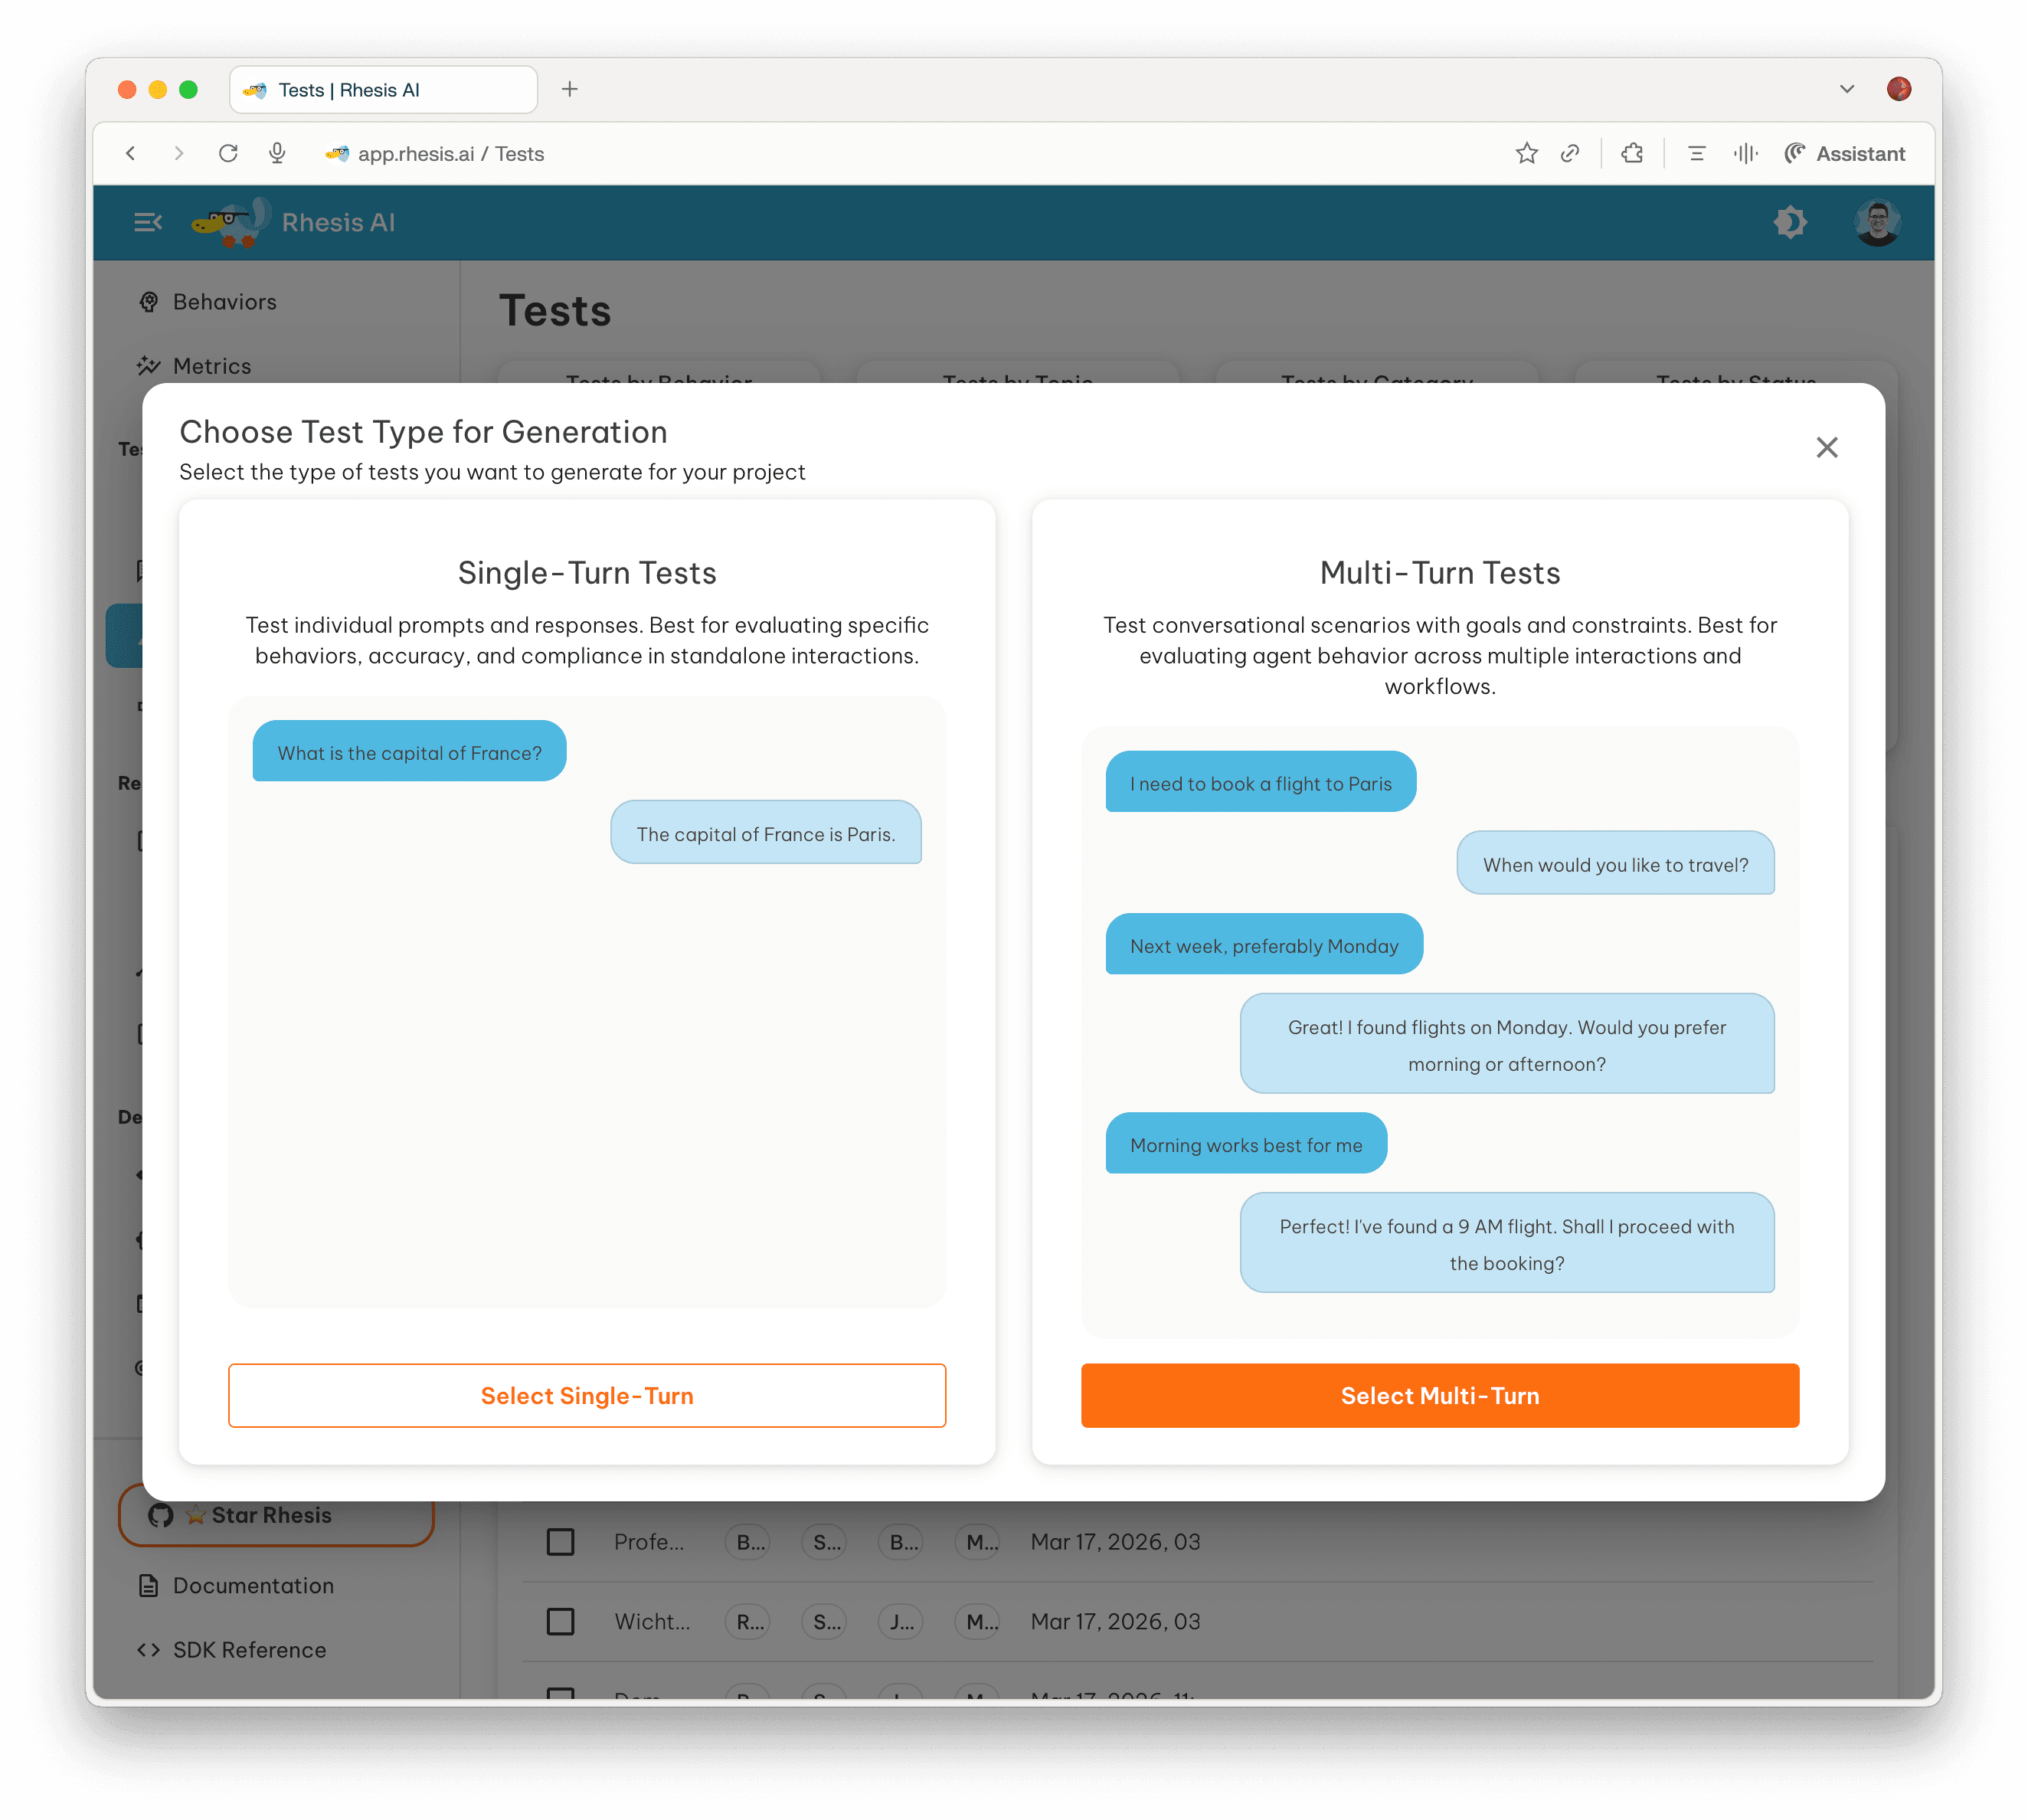The width and height of the screenshot is (2028, 1820).
Task: Check the Wicht... test row checkbox
Action: (x=560, y=1621)
